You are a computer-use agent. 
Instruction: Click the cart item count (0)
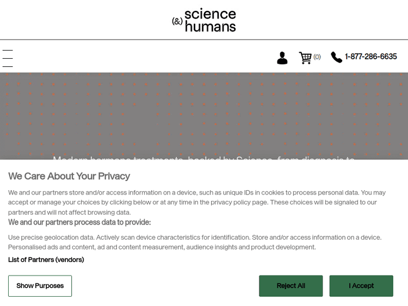pos(317,57)
